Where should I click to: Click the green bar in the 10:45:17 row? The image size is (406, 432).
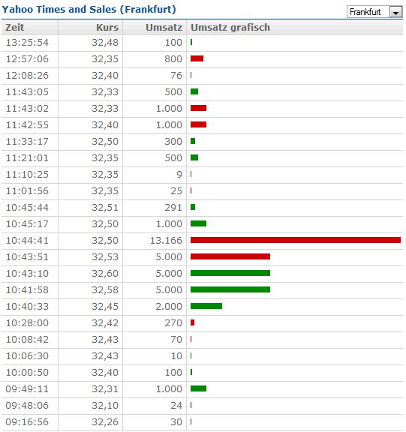click(198, 223)
